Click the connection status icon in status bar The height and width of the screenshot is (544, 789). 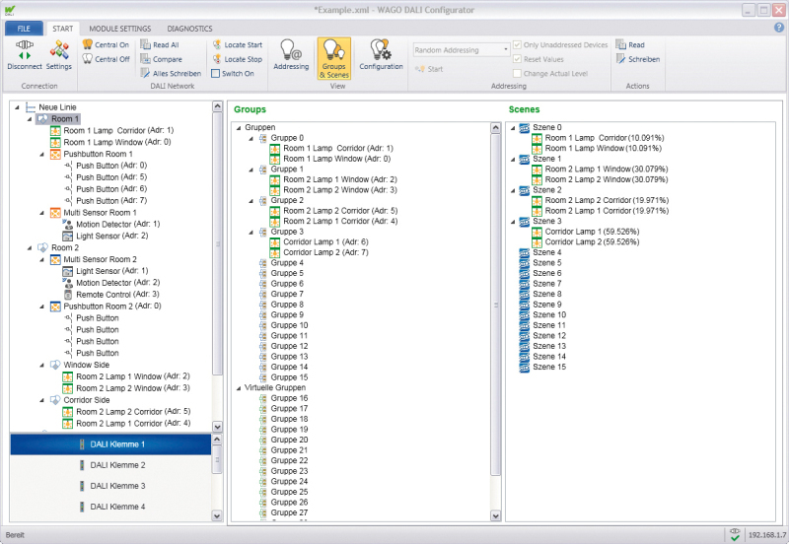[x=735, y=535]
